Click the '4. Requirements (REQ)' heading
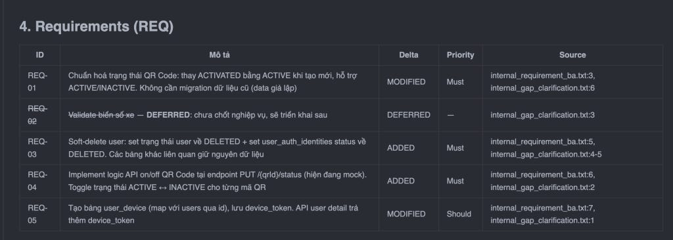 click(96, 26)
